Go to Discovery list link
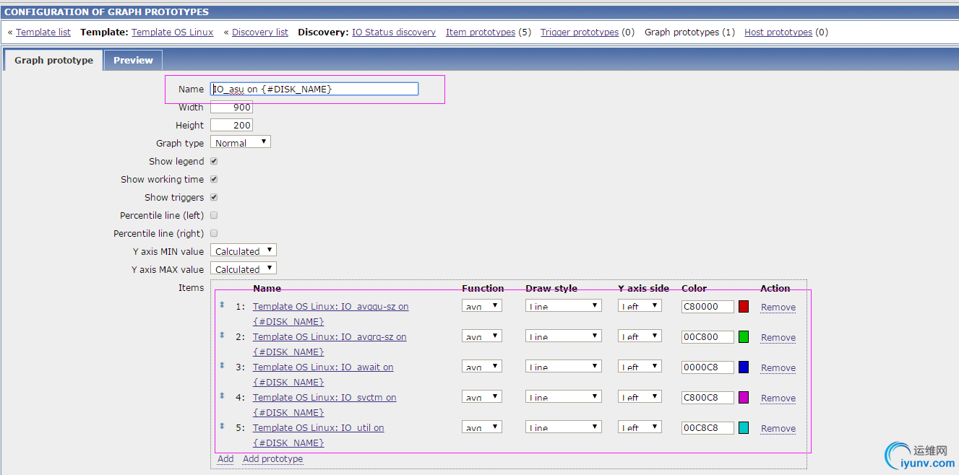 point(260,32)
